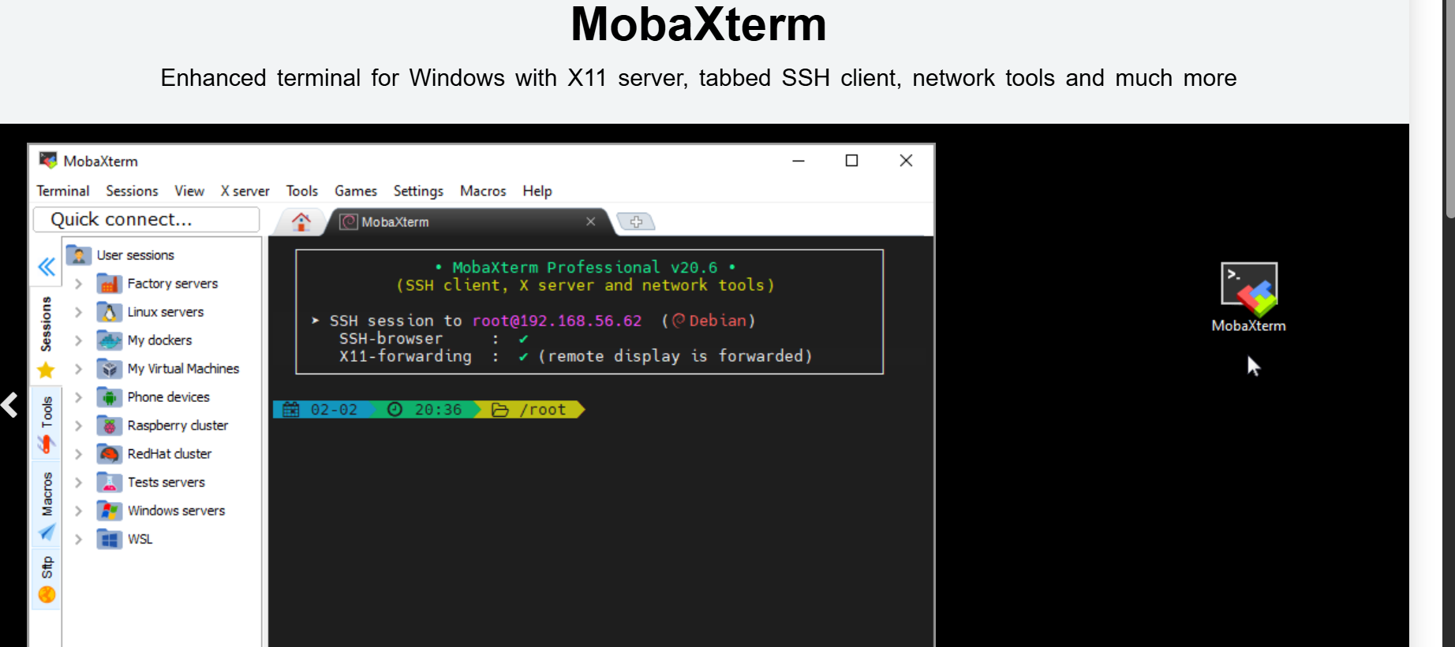Click the 20:36 time in terminal prompt

(x=438, y=410)
